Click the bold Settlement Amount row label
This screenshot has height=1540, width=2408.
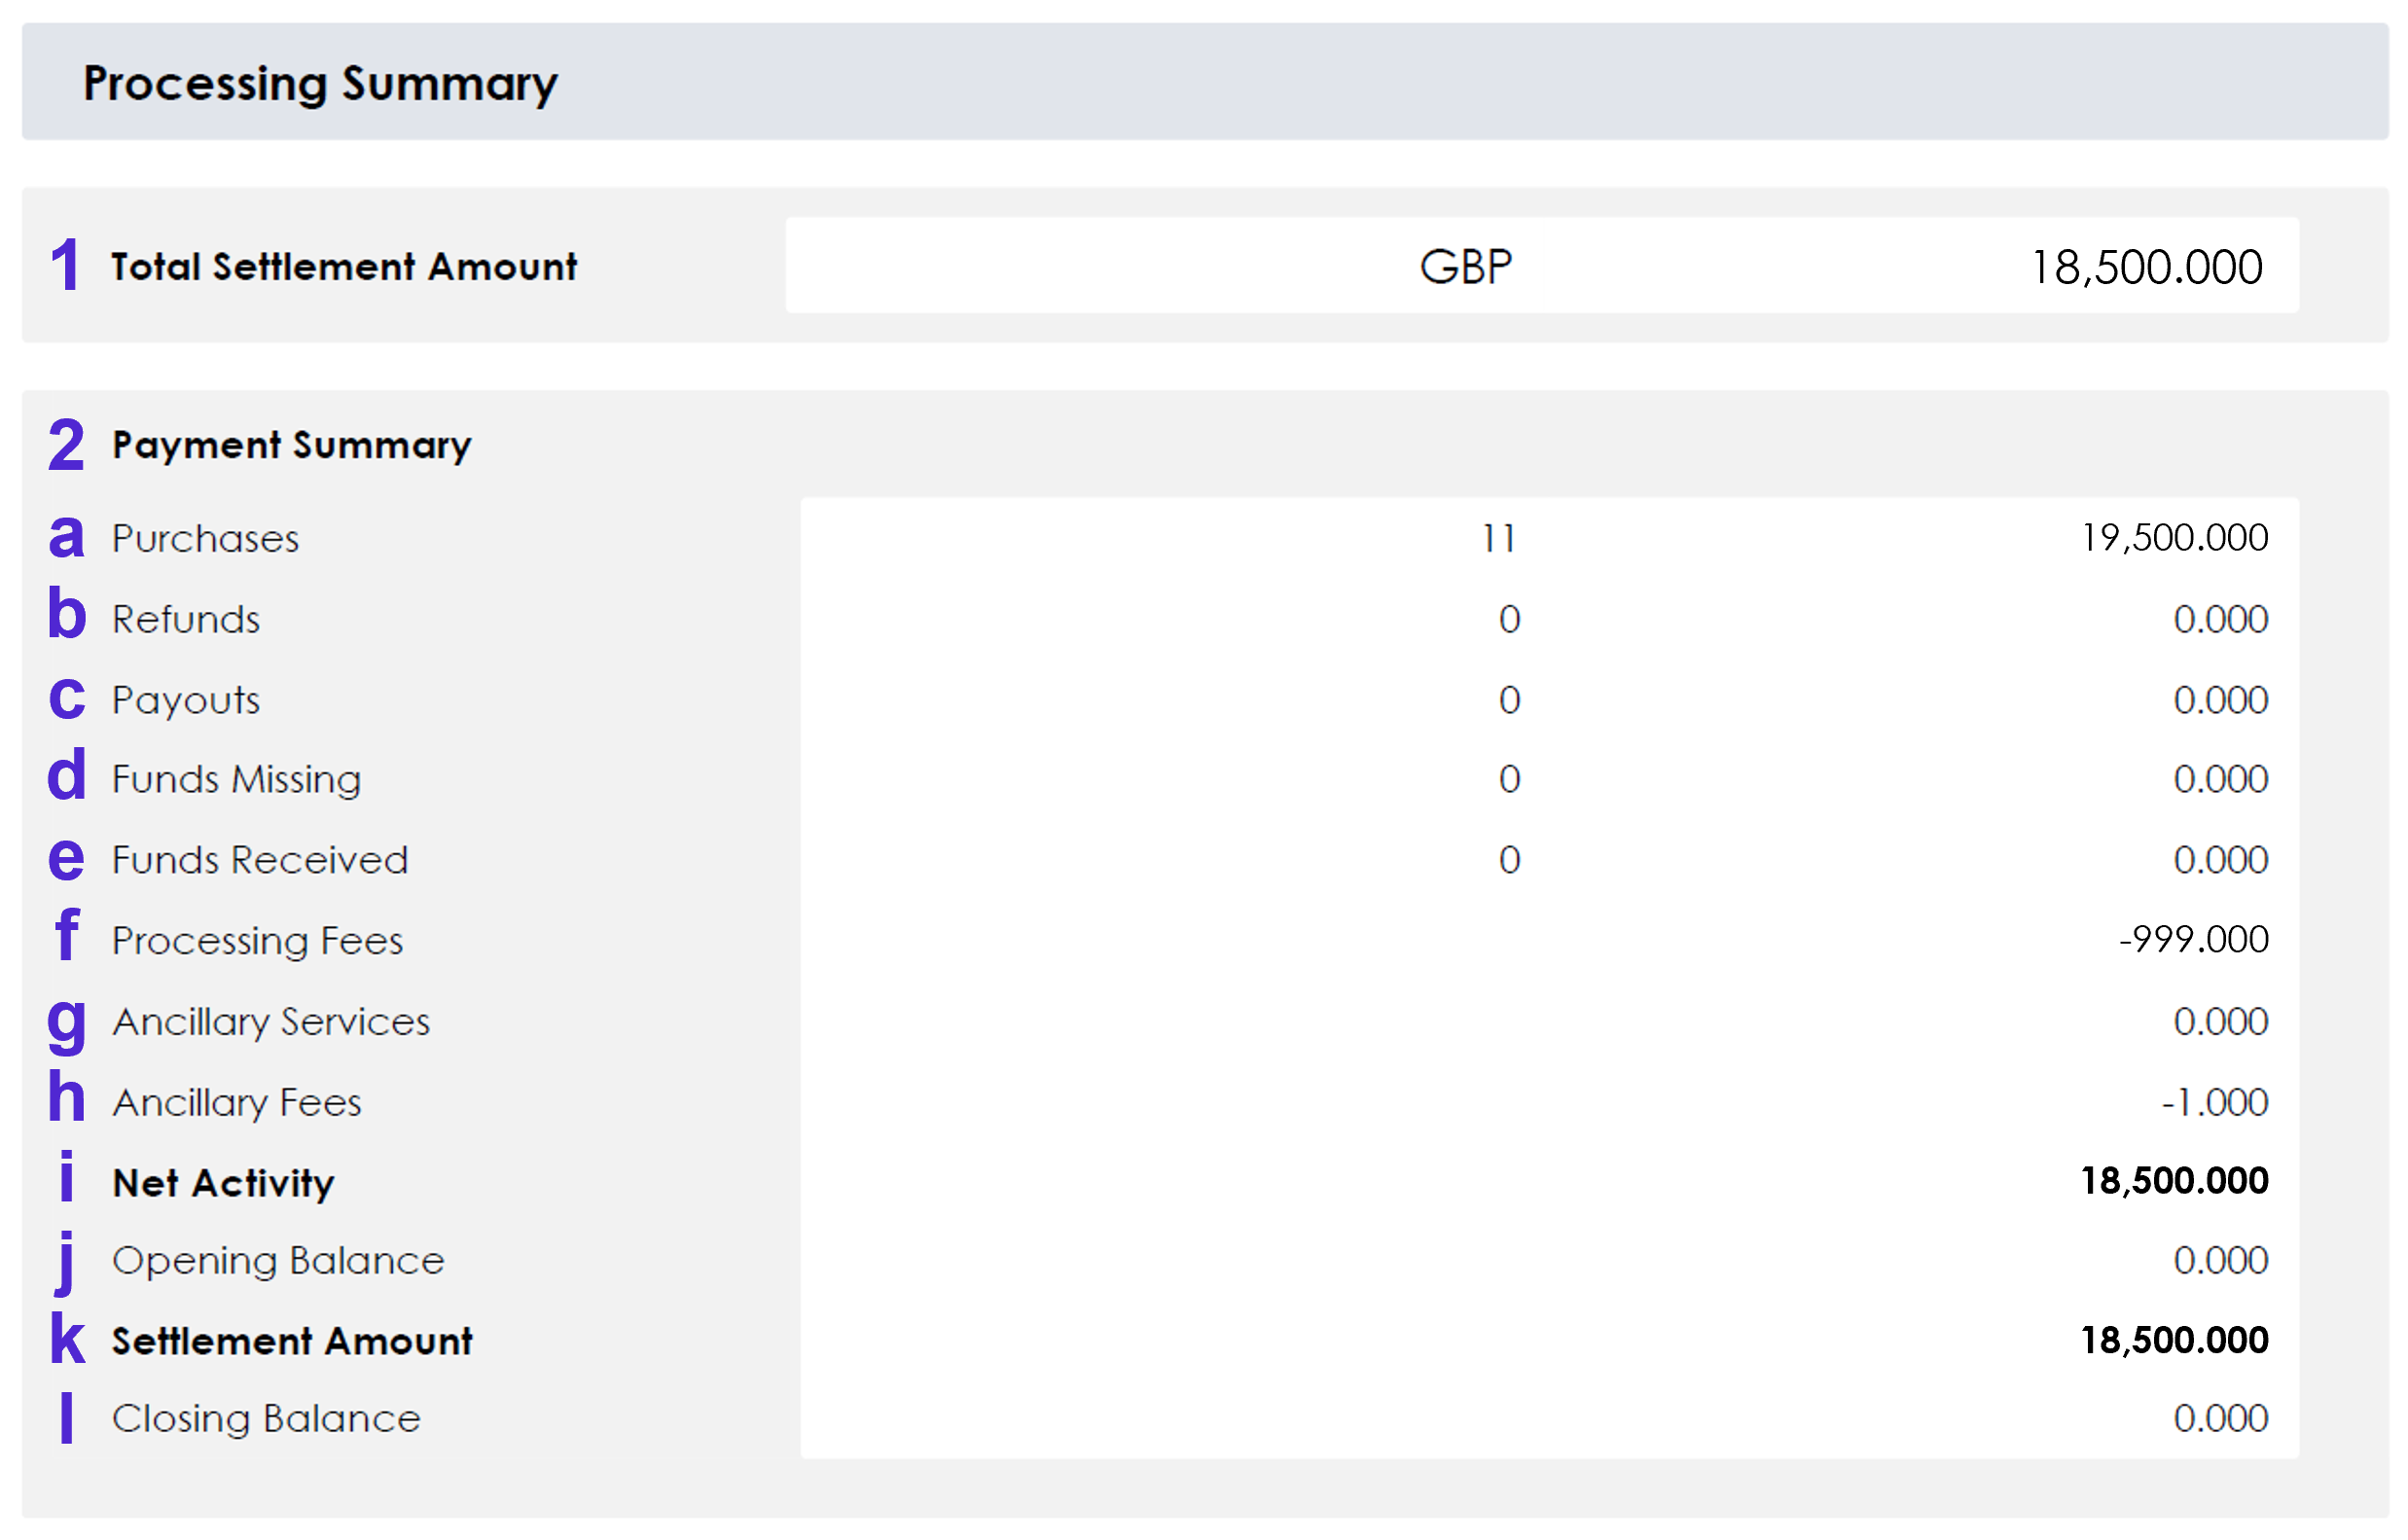point(292,1341)
